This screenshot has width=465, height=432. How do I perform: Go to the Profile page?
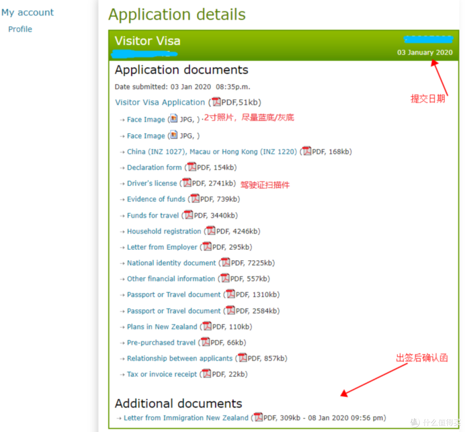click(x=20, y=29)
